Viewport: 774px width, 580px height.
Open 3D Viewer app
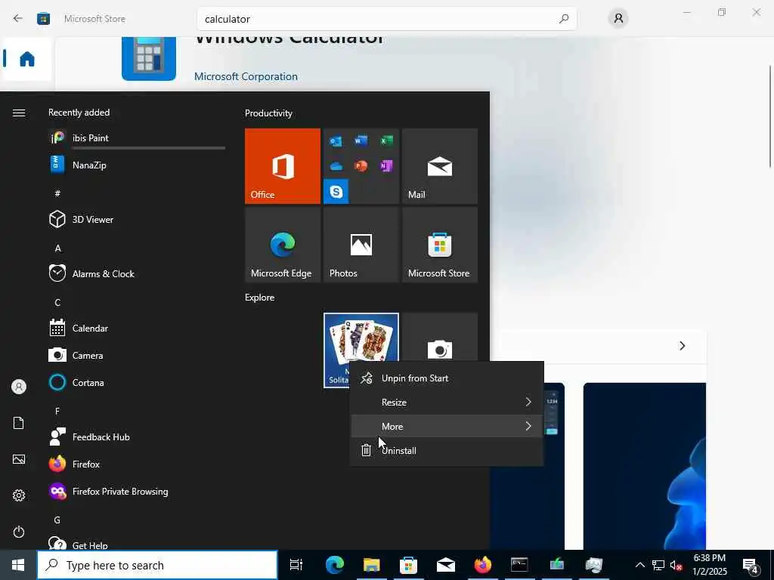coord(137,220)
